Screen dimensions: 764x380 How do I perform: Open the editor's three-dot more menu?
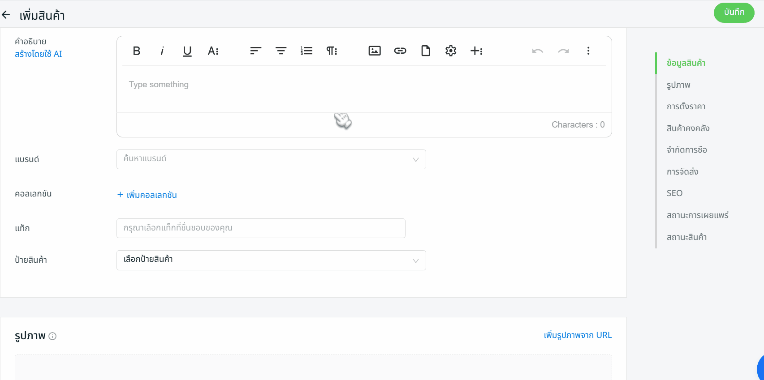pyautogui.click(x=588, y=51)
